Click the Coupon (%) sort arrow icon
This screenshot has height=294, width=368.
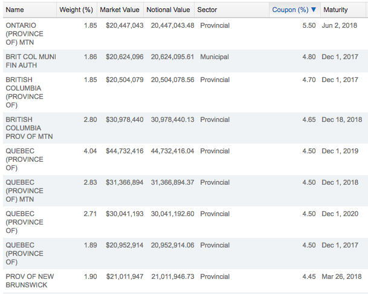pyautogui.click(x=314, y=10)
